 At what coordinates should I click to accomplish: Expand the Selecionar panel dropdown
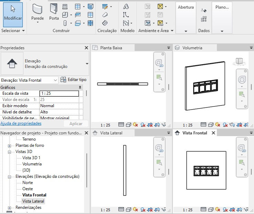[23, 31]
